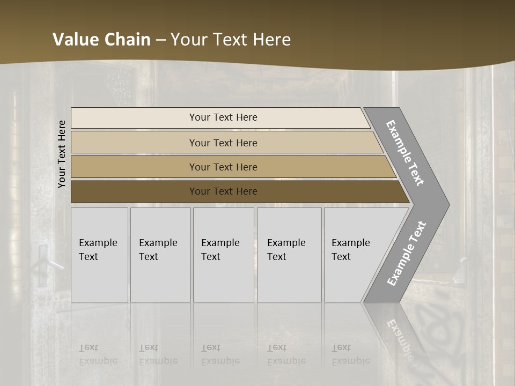Select the fifth Example Text box beside arrow
Image resolution: width=515 pixels, height=386 pixels.
351,255
